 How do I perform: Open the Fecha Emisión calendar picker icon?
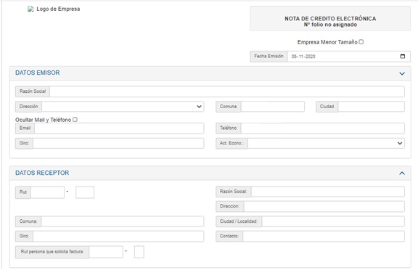click(x=403, y=56)
